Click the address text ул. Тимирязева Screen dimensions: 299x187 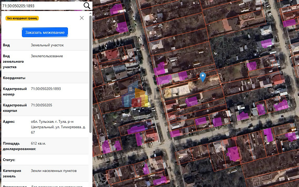(71, 127)
